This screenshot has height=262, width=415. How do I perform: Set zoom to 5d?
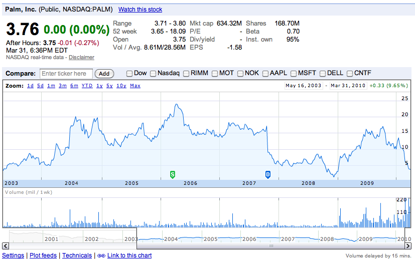(40, 86)
